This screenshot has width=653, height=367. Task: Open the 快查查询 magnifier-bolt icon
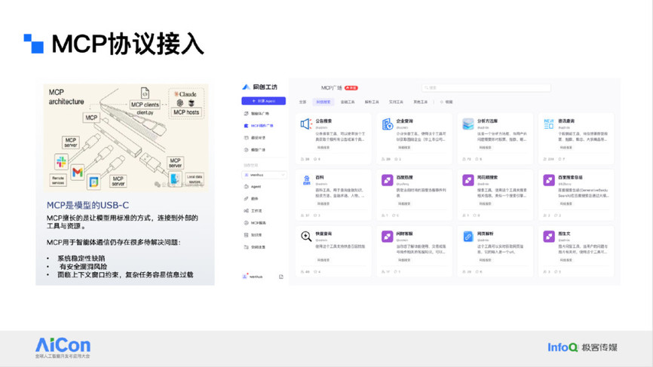(x=306, y=237)
